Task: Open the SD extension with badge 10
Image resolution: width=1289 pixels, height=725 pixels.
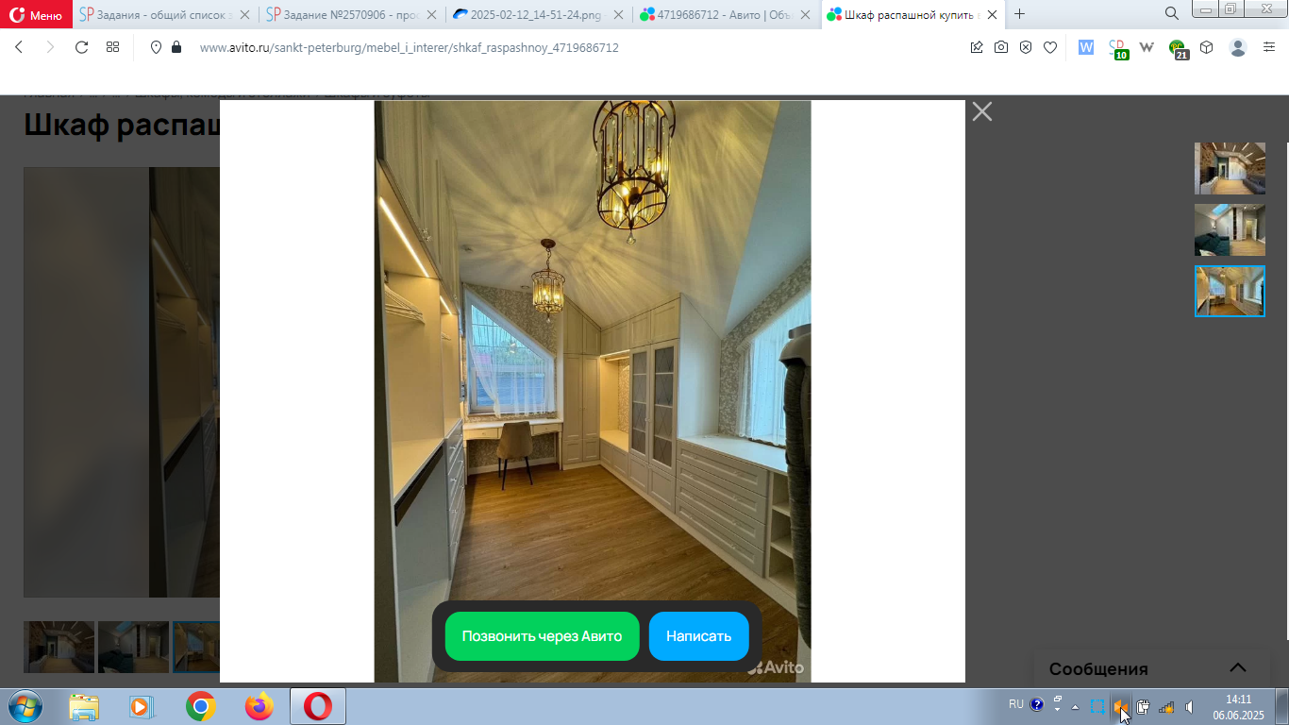Action: (1117, 48)
